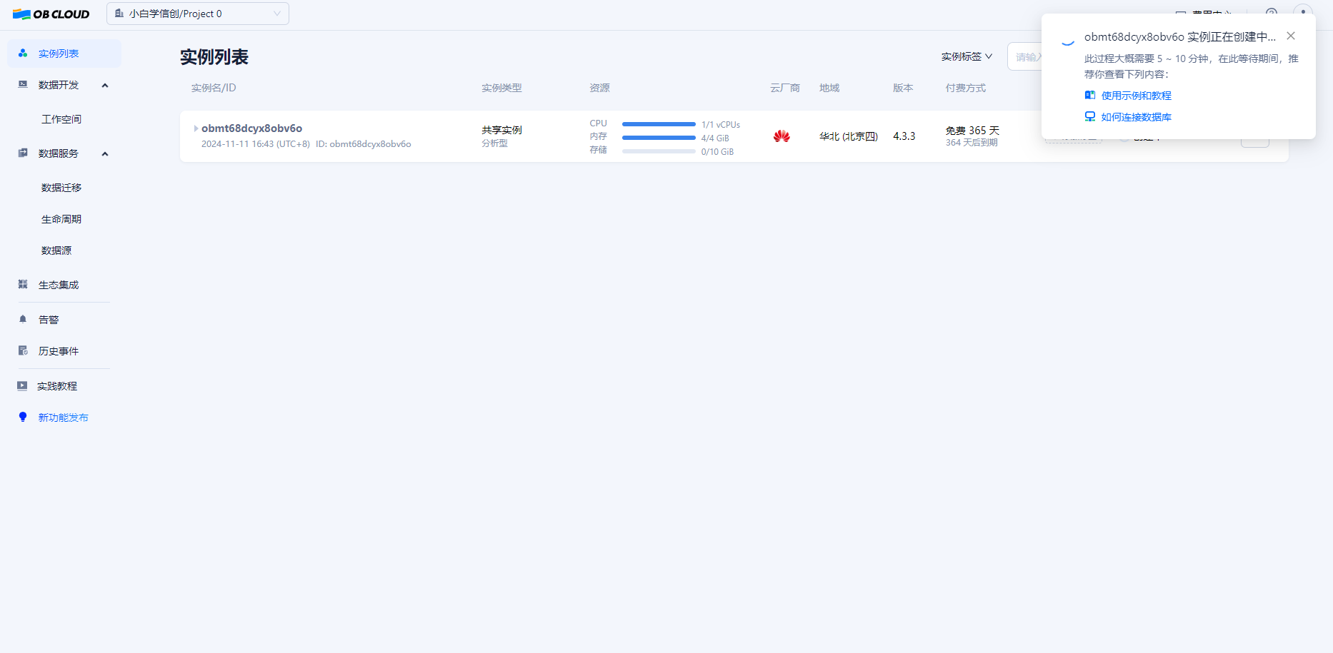Image resolution: width=1333 pixels, height=653 pixels.
Task: Collapse the 数据开发 menu group
Action: pos(105,85)
